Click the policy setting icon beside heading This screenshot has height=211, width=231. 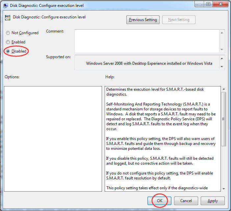click(8, 18)
